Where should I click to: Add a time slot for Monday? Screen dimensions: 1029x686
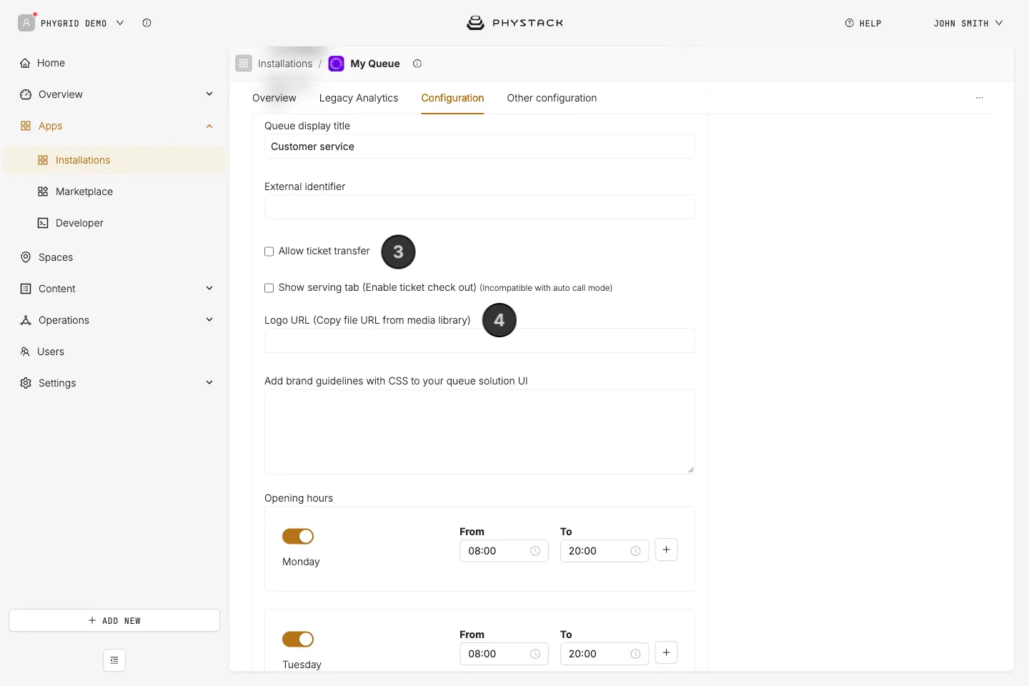pos(666,550)
